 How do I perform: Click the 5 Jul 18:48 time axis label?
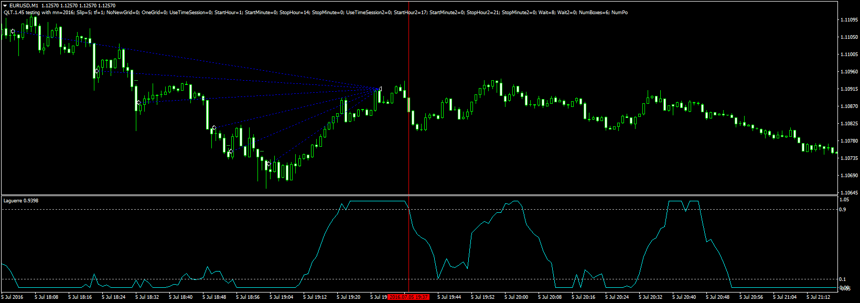(214, 297)
